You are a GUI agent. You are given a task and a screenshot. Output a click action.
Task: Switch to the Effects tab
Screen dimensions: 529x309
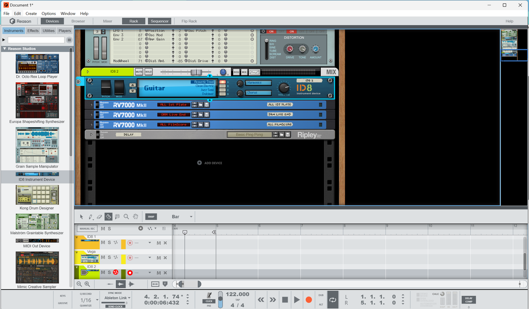(33, 31)
